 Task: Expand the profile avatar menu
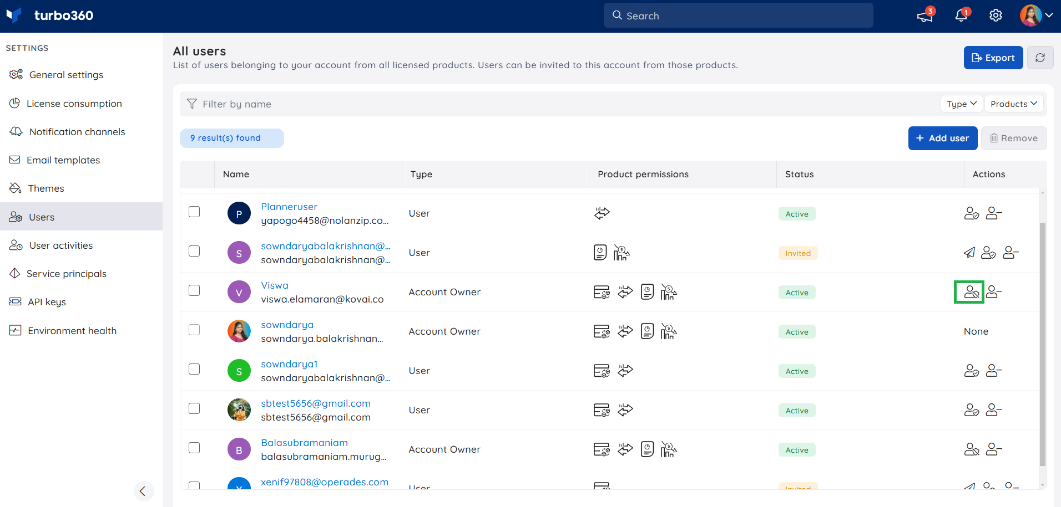tap(1036, 16)
